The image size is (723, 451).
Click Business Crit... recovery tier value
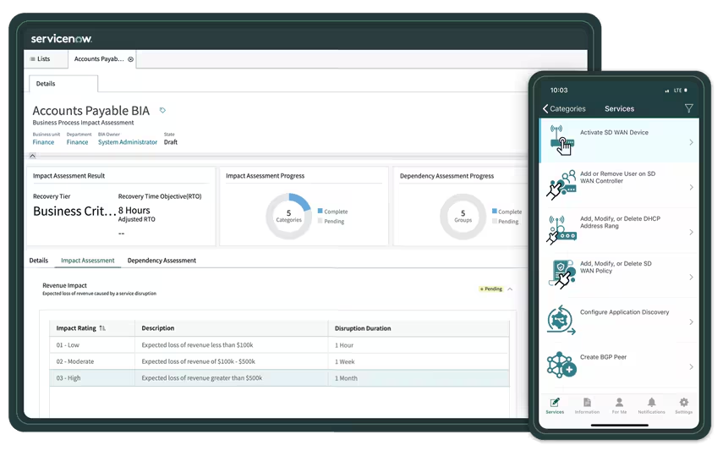pos(74,211)
